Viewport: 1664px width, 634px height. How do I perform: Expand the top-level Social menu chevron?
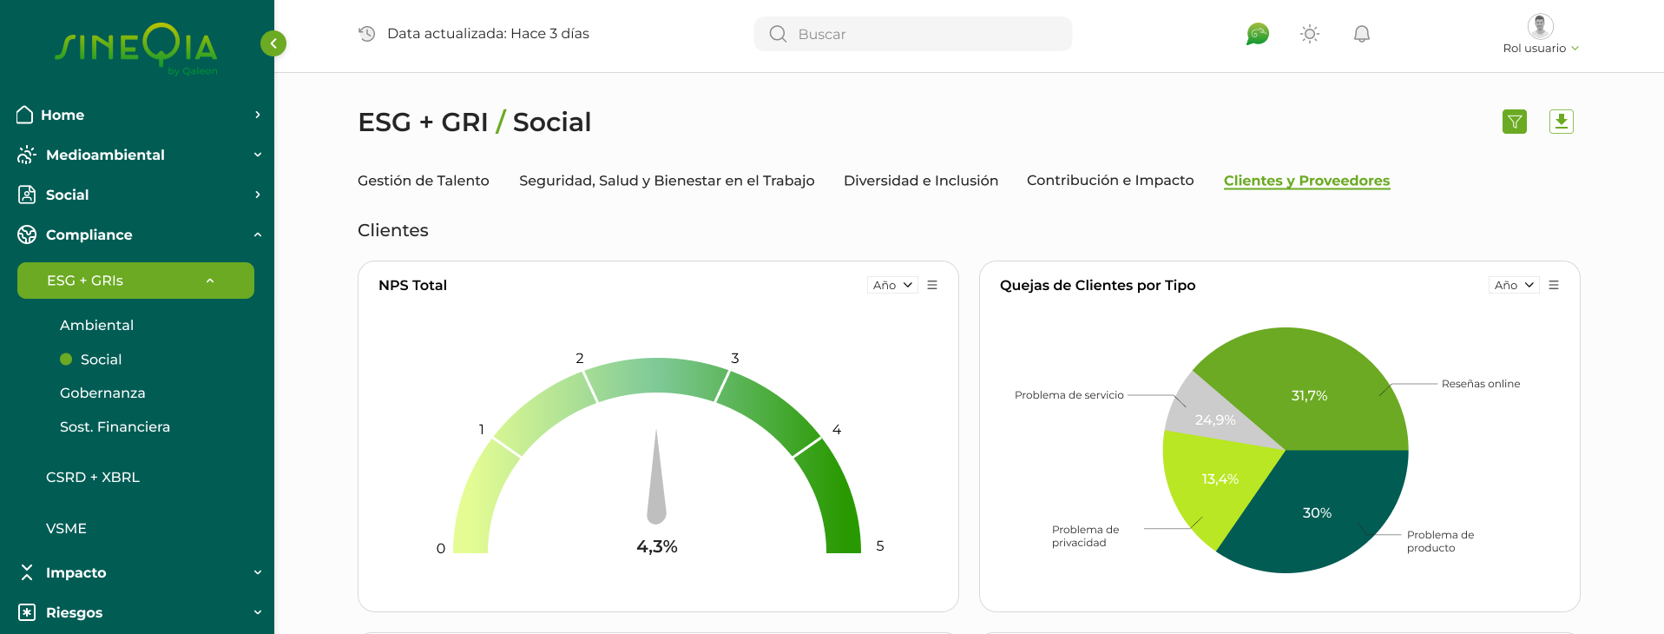pos(258,195)
